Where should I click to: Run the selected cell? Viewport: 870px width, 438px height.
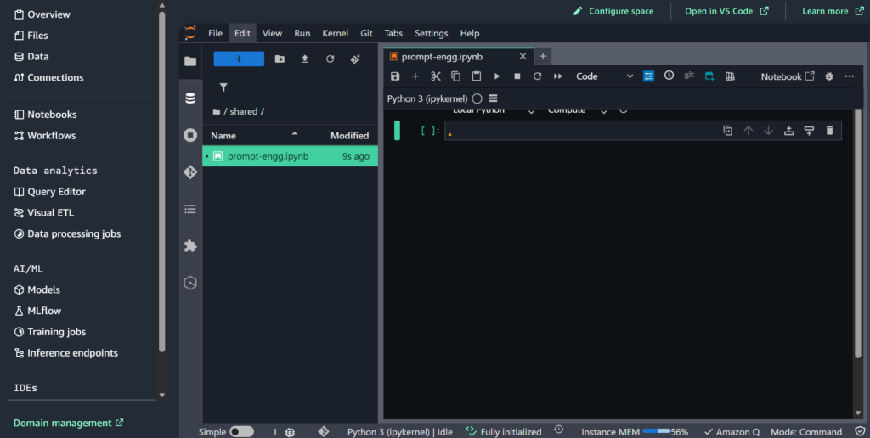[x=497, y=76]
